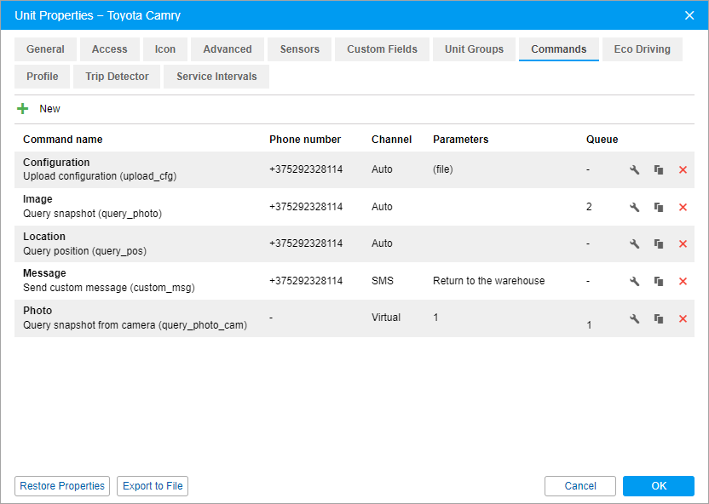Copy the Message command using copy icon
The image size is (709, 504).
tap(659, 282)
